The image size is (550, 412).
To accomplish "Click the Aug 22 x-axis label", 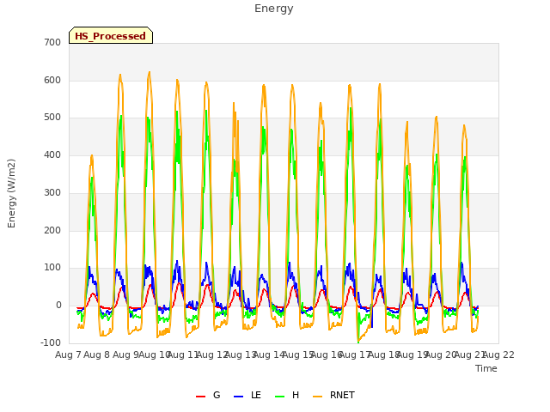I will tap(498, 354).
